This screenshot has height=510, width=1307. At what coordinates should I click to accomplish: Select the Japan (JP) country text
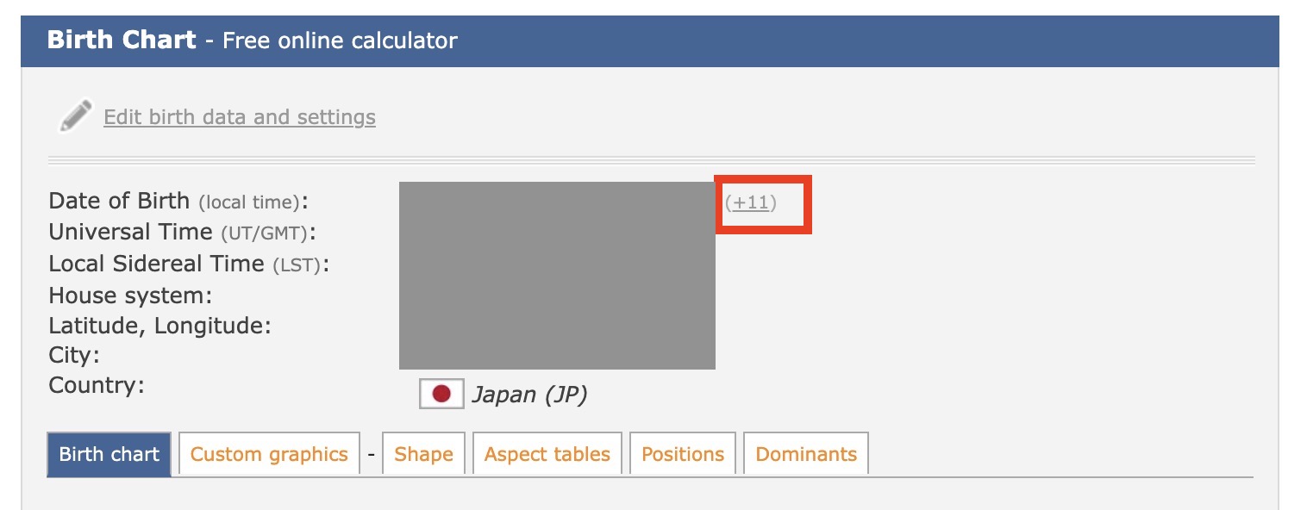pos(529,395)
